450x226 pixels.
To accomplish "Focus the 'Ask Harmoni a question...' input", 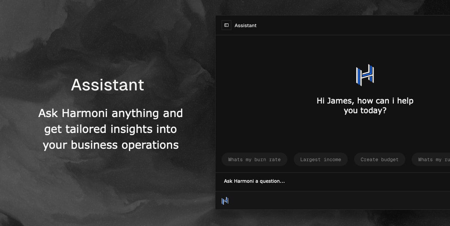I will pos(333,182).
